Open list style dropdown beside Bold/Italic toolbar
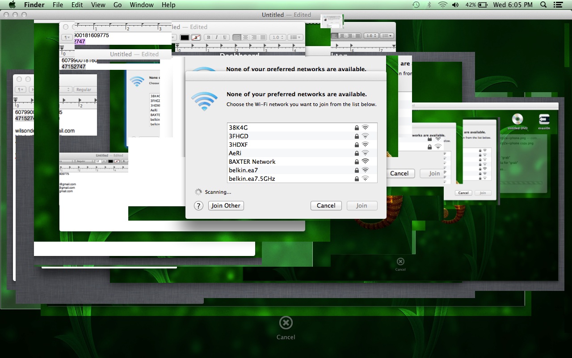The width and height of the screenshot is (572, 358). pyautogui.click(x=295, y=37)
